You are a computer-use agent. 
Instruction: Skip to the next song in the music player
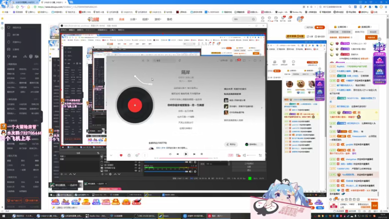click(x=194, y=154)
